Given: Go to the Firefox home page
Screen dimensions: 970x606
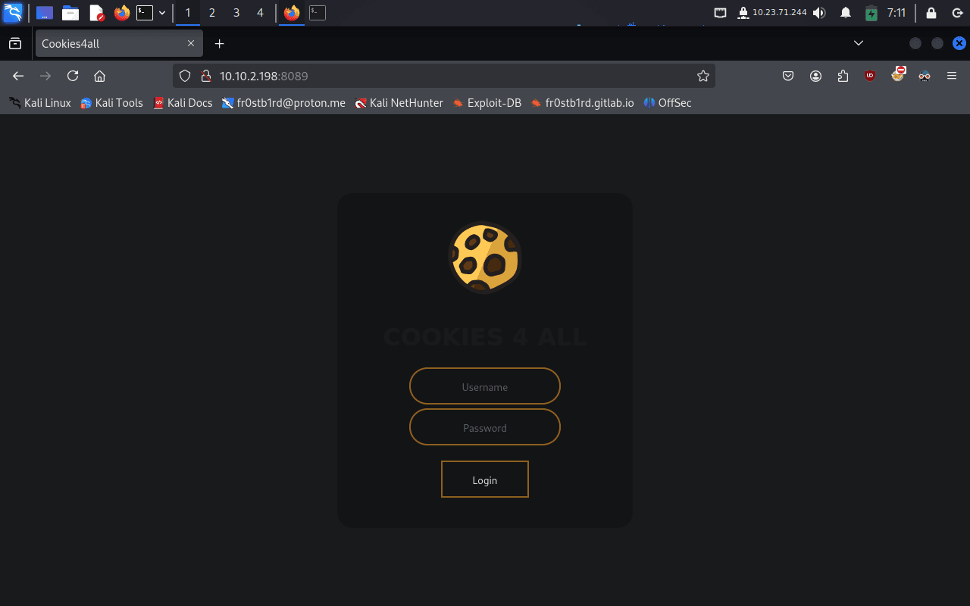Looking at the screenshot, I should tap(99, 76).
